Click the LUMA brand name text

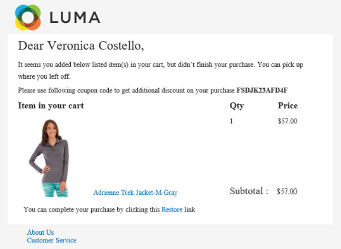(x=75, y=18)
